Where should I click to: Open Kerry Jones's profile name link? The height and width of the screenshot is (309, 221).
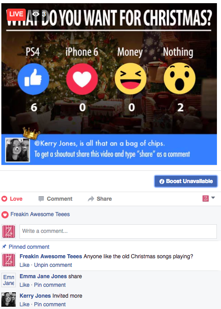point(35,295)
